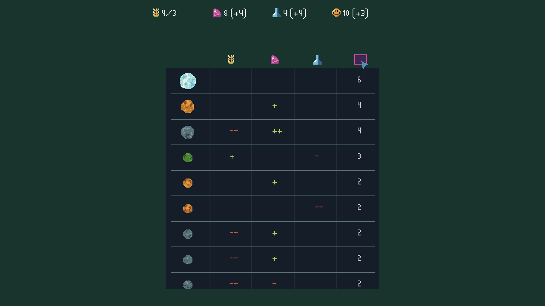This screenshot has height=306, width=545.
Task: Click the happiness counter reading 10 (+3)
Action: tap(355, 13)
